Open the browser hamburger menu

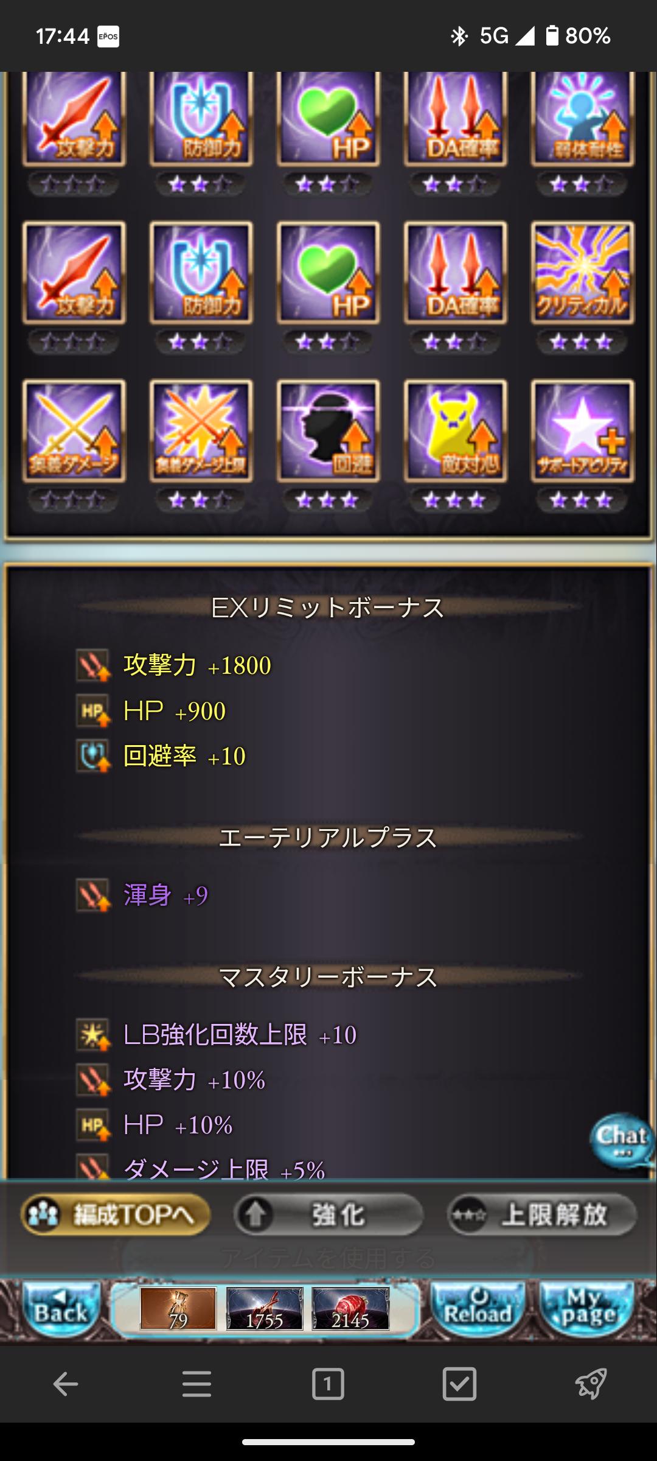196,1384
